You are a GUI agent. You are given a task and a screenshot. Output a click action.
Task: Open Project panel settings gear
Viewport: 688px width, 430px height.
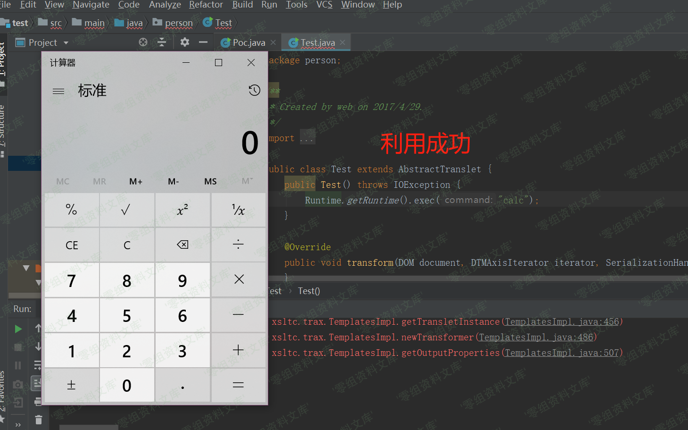coord(184,42)
